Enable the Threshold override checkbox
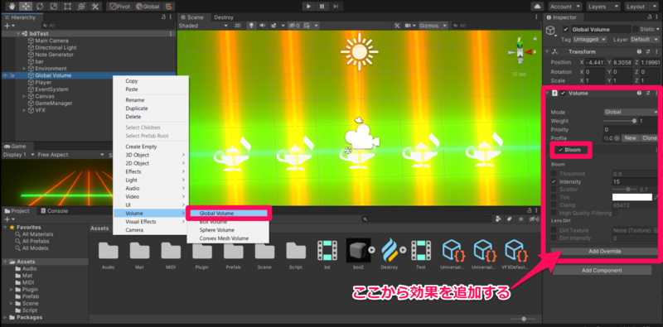This screenshot has height=327, width=663. click(554, 174)
